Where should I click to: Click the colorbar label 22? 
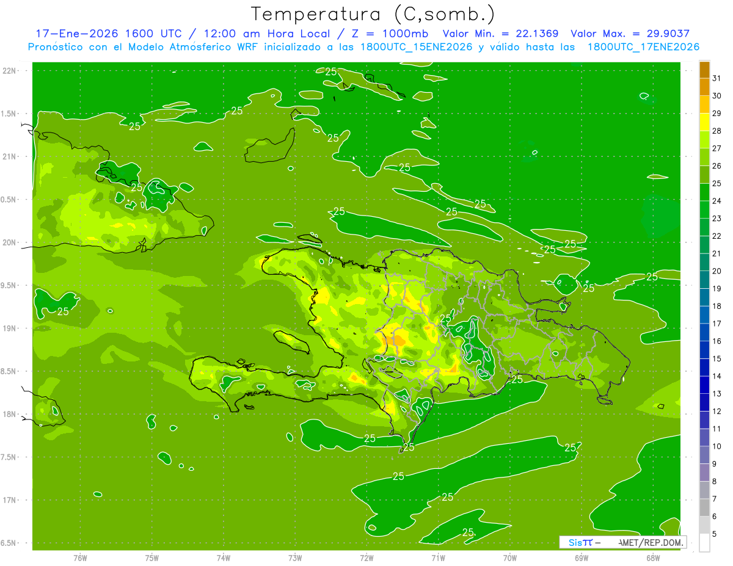pos(717,236)
